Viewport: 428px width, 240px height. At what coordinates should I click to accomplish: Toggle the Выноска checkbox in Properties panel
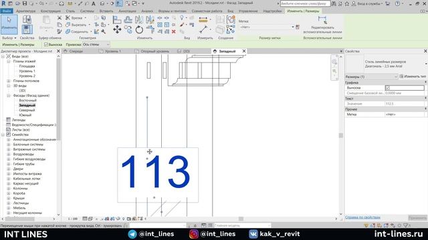click(388, 87)
